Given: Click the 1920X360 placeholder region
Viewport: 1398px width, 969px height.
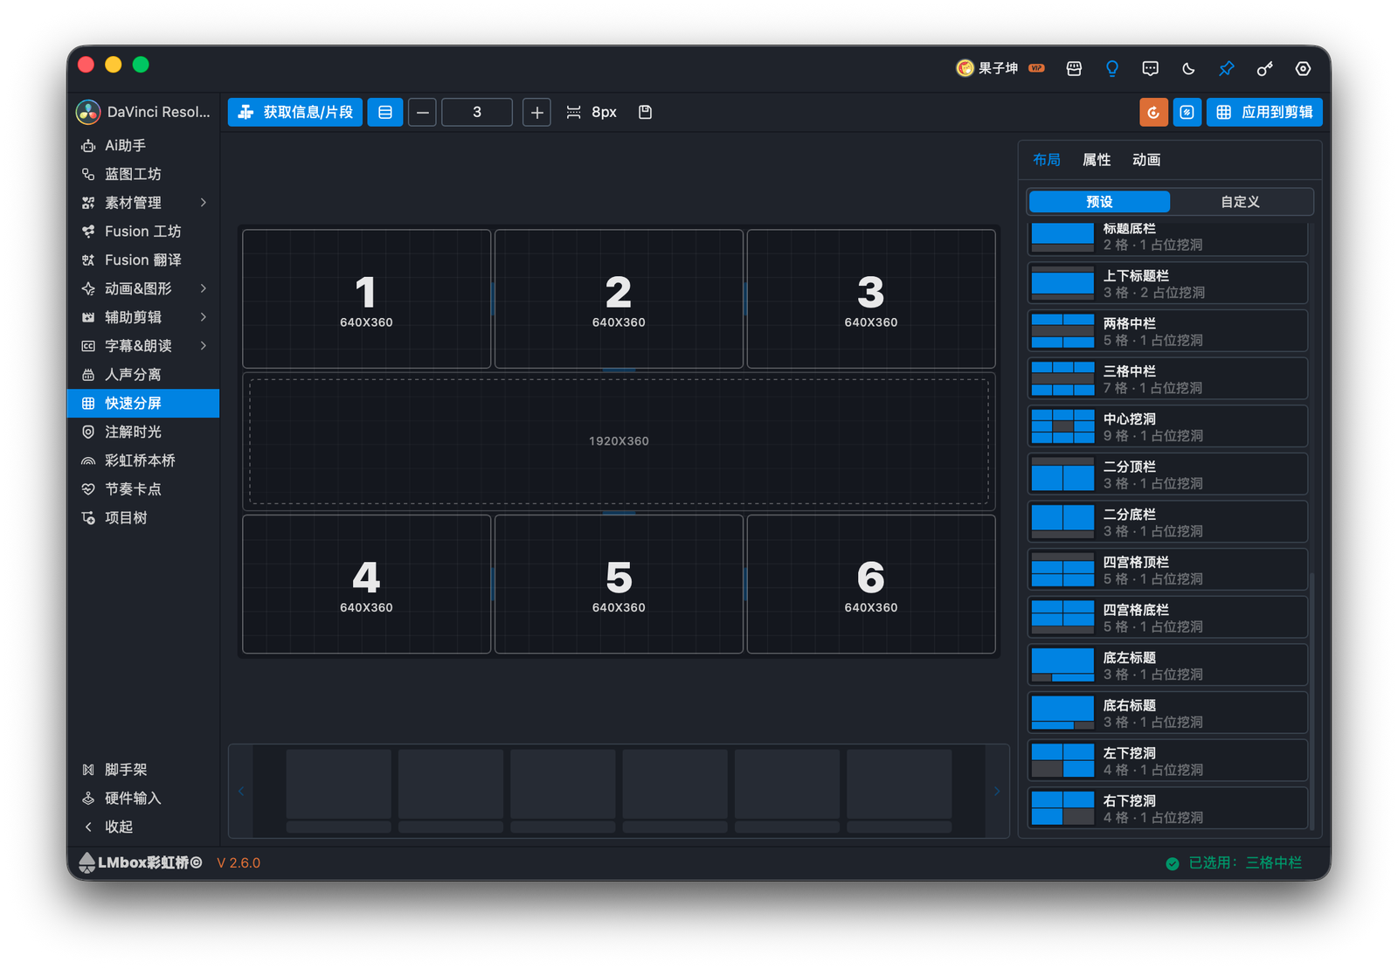Looking at the screenshot, I should point(619,441).
